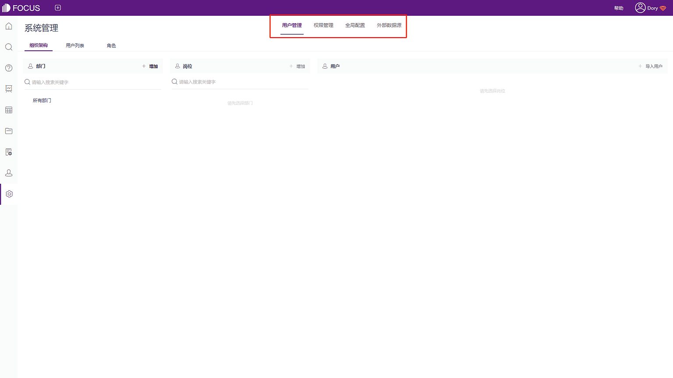The height and width of the screenshot is (378, 673).
Task: Open the 帮助 help link
Action: point(619,8)
